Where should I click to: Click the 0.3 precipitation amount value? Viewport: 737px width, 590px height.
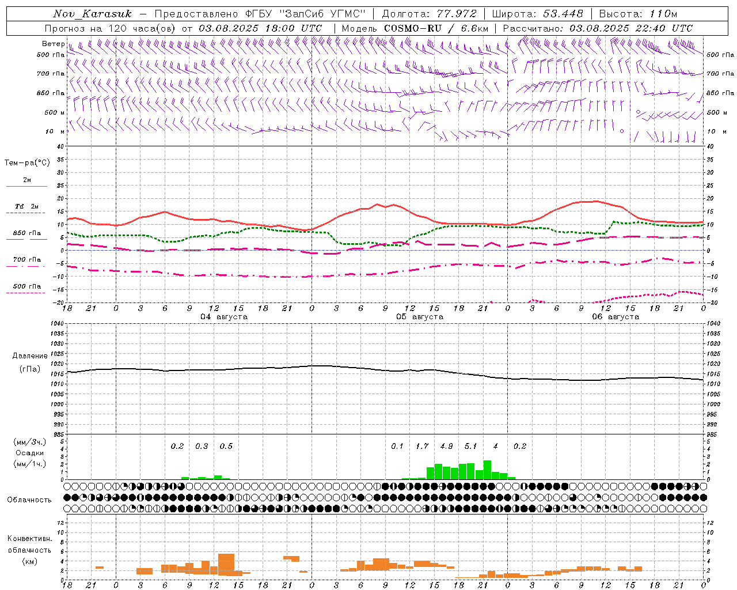pos(202,446)
